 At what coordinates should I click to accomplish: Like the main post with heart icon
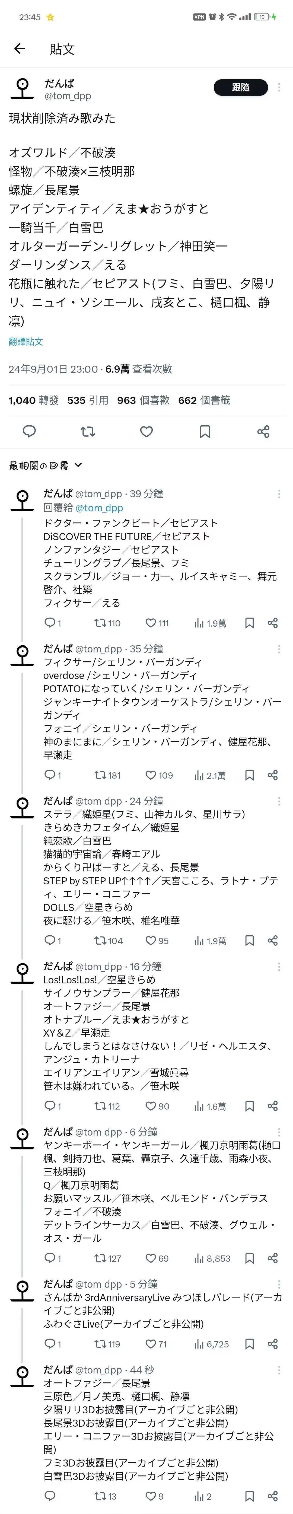146,432
